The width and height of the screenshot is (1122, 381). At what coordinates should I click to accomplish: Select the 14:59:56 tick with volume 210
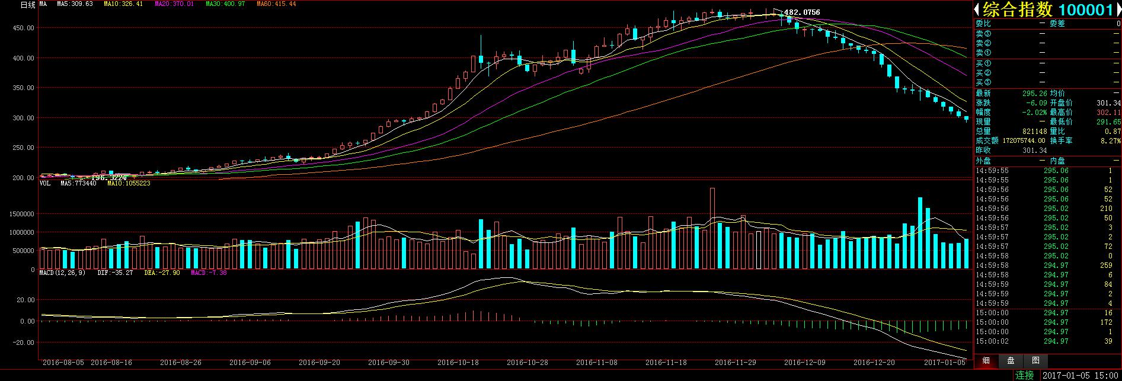click(1047, 209)
